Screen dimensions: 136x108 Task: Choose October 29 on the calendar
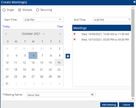coord(50,77)
